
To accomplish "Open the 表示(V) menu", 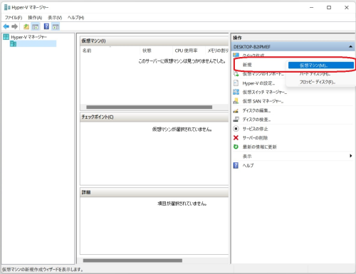I will (x=55, y=18).
